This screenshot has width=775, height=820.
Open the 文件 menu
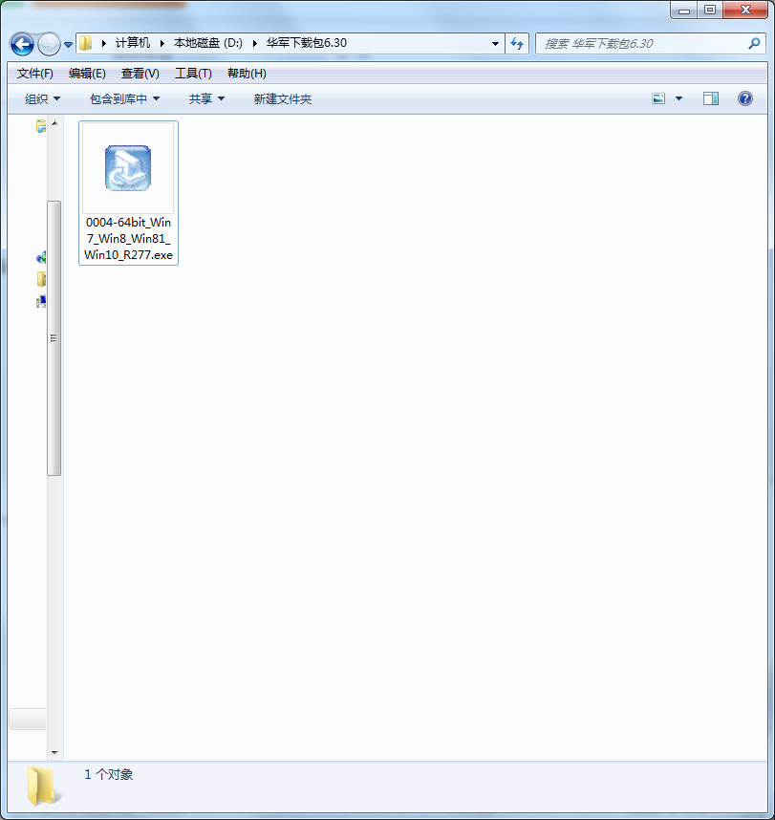point(33,73)
